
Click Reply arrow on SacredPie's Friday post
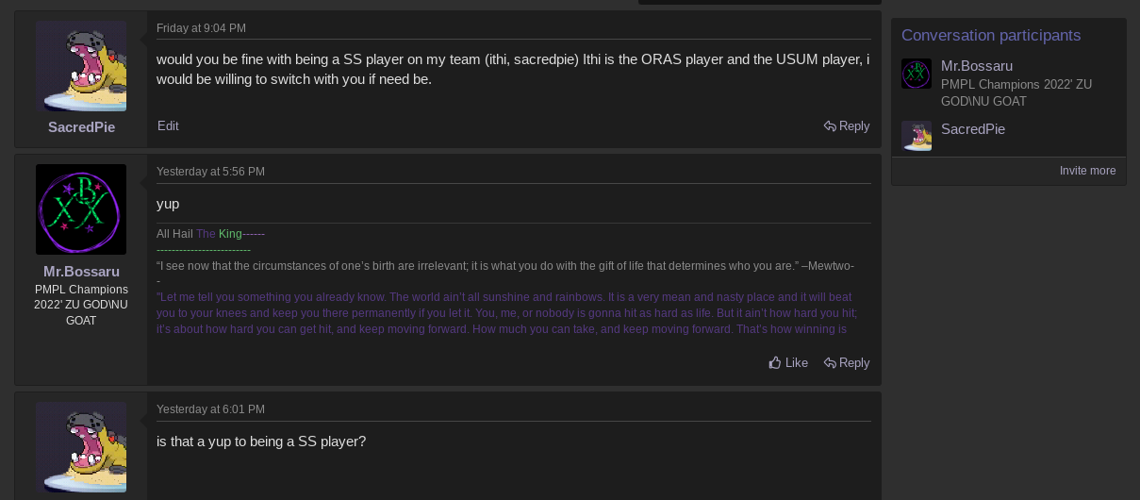pos(831,126)
